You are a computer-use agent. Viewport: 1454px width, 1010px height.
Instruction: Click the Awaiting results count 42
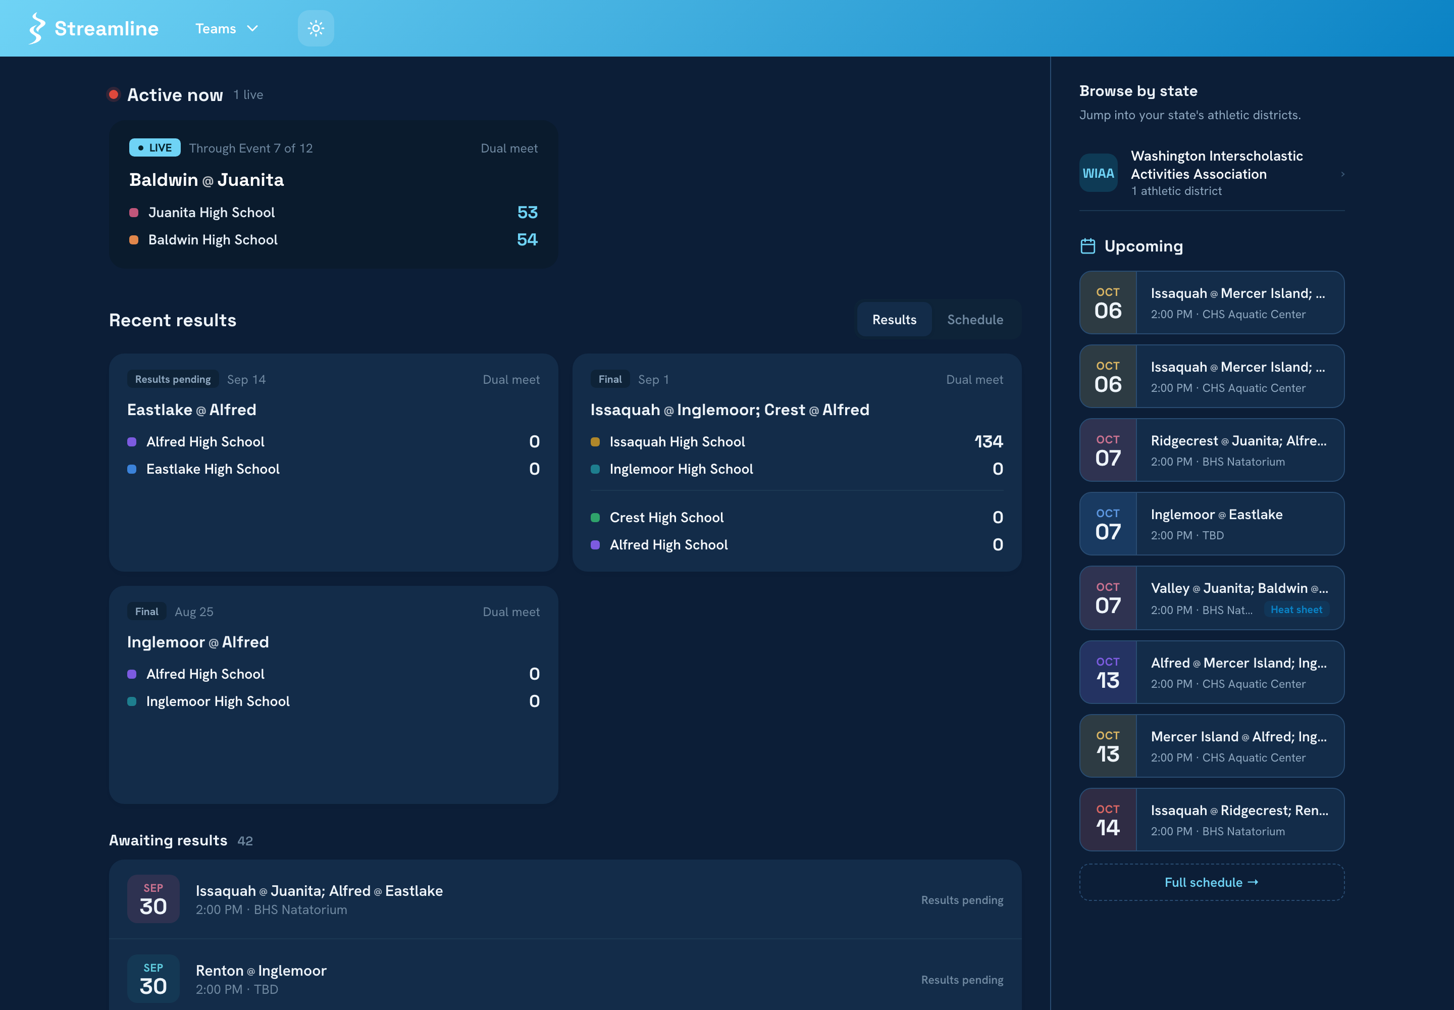click(245, 841)
